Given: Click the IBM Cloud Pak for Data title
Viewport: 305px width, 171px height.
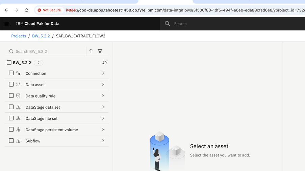Looking at the screenshot, I should tap(37, 24).
